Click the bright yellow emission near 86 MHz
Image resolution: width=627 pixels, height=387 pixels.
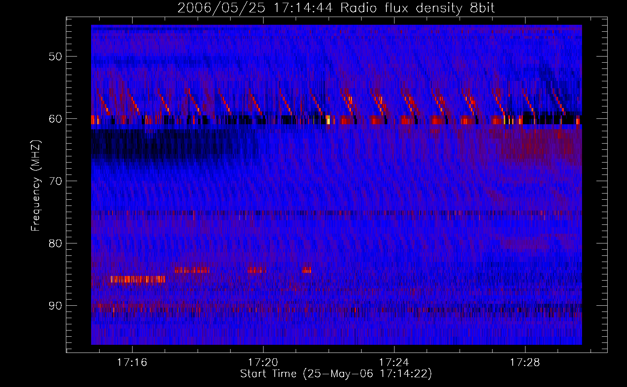[x=138, y=279]
